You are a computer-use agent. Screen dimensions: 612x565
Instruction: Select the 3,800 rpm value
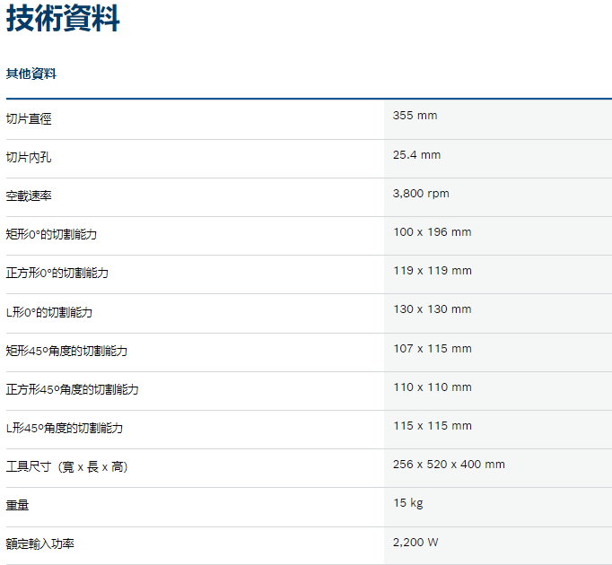tap(421, 193)
